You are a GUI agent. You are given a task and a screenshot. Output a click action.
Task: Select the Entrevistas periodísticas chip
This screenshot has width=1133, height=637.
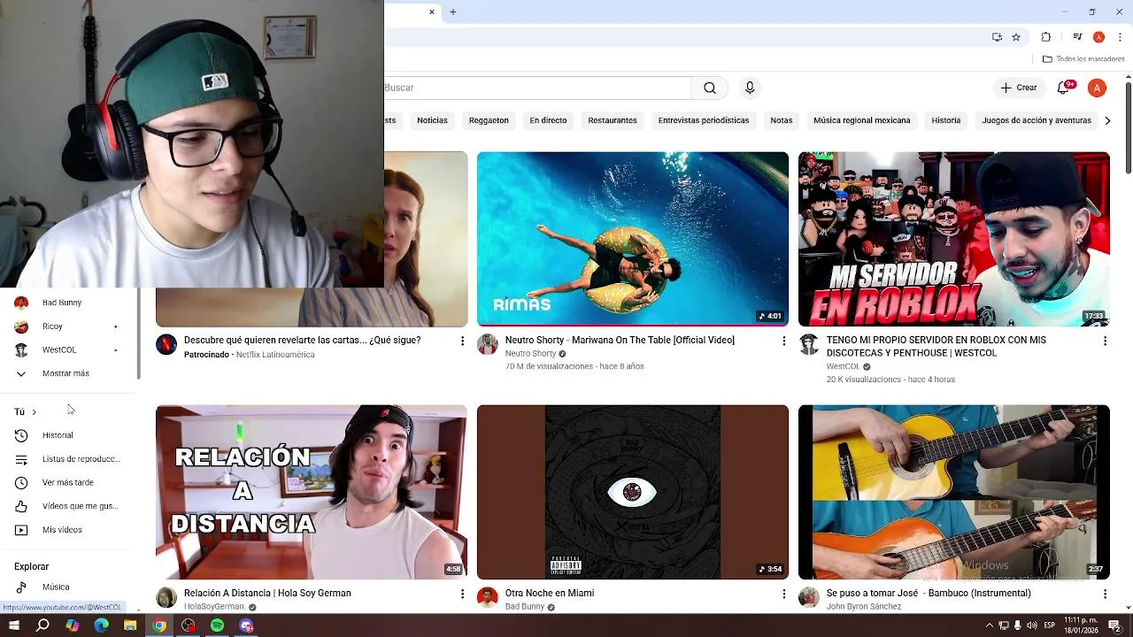(704, 120)
